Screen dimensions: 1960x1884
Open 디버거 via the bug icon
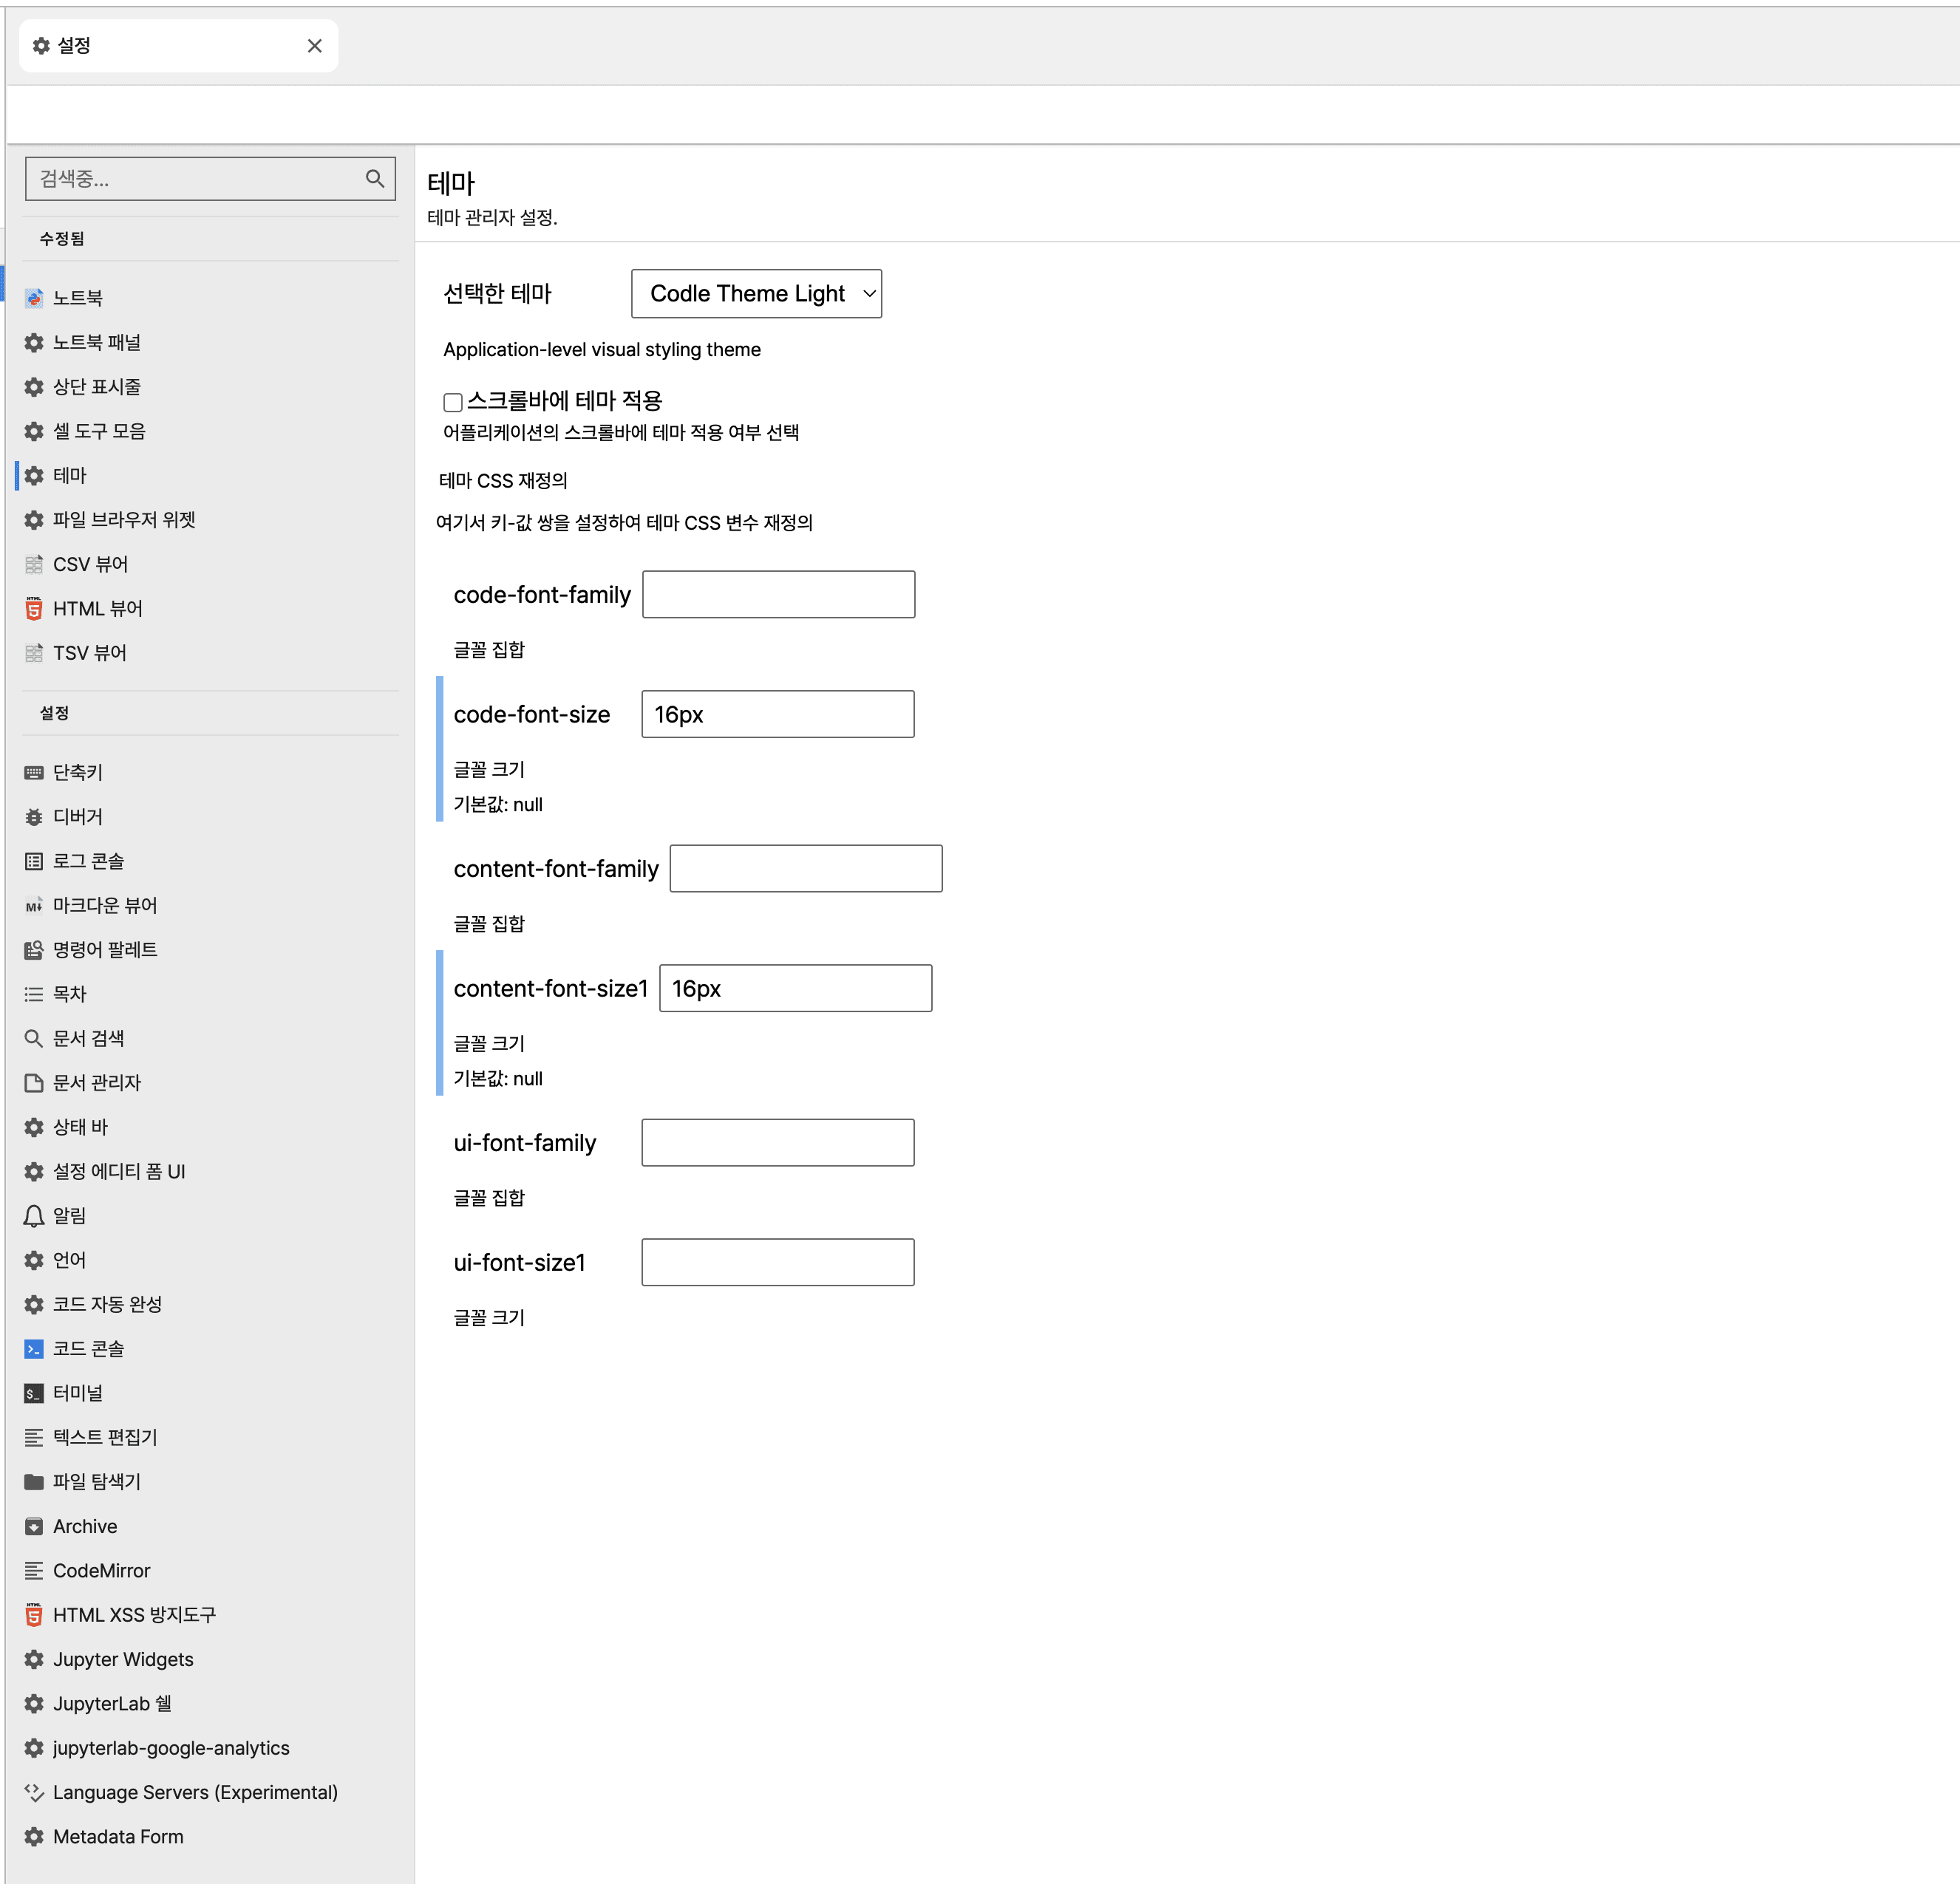coord(34,816)
